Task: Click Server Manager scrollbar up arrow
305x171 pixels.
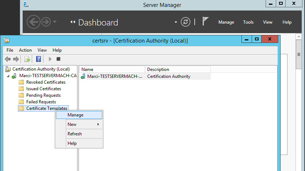Action: [x=299, y=36]
